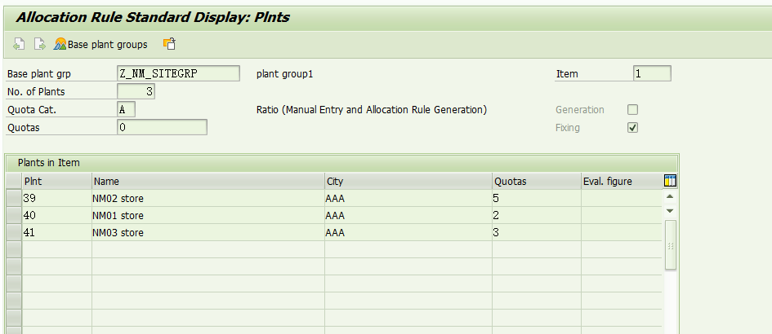Open Base plant groups
The height and width of the screenshot is (334, 772).
point(100,44)
